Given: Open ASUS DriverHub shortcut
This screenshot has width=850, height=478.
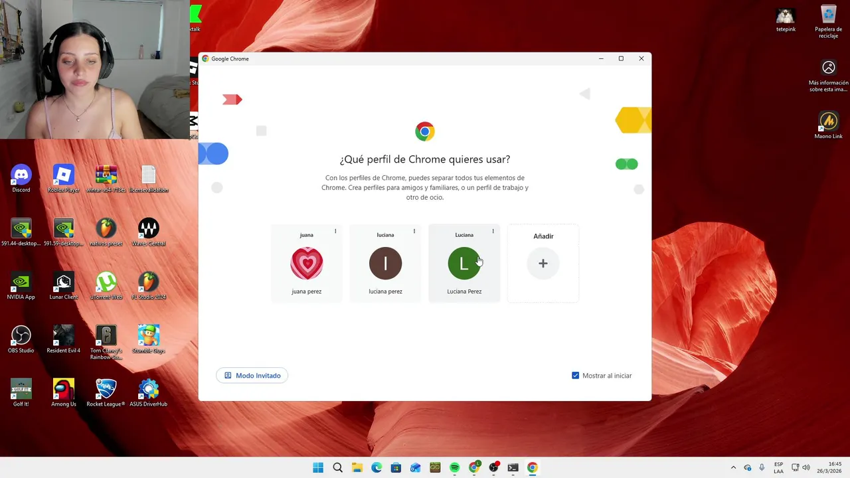Looking at the screenshot, I should pyautogui.click(x=149, y=393).
